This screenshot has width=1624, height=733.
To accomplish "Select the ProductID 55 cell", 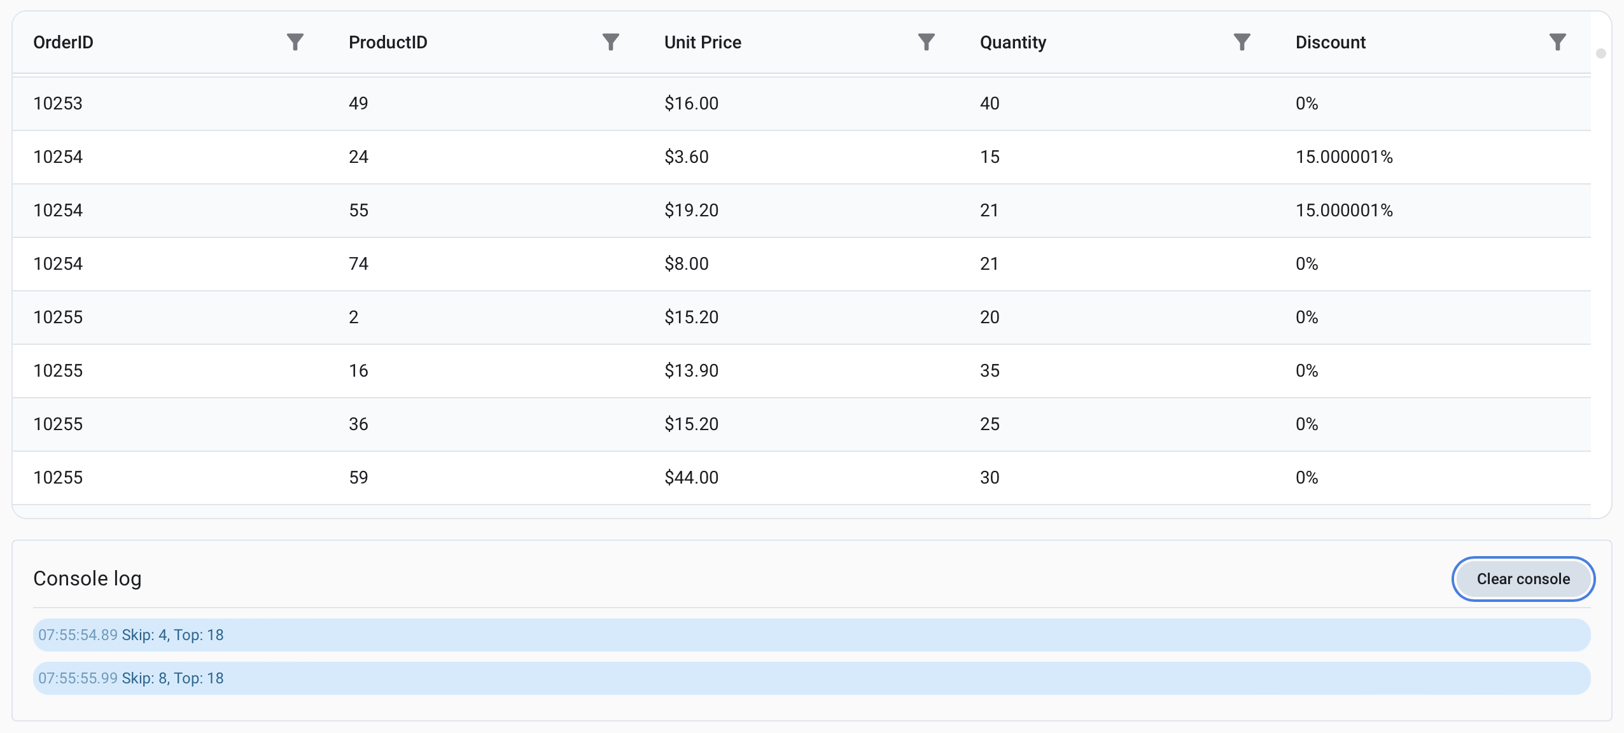I will pyautogui.click(x=486, y=211).
